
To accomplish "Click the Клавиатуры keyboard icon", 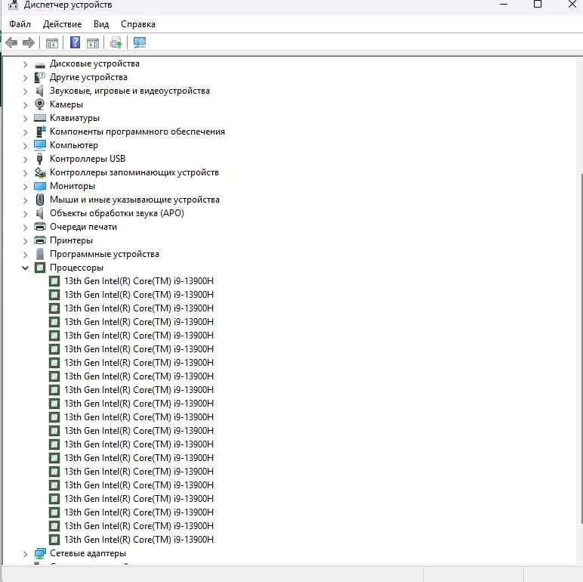I will (40, 118).
